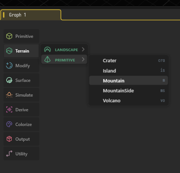Viewport: 180px width, 173px height.
Task: Add an Island node
Action: 128,71
